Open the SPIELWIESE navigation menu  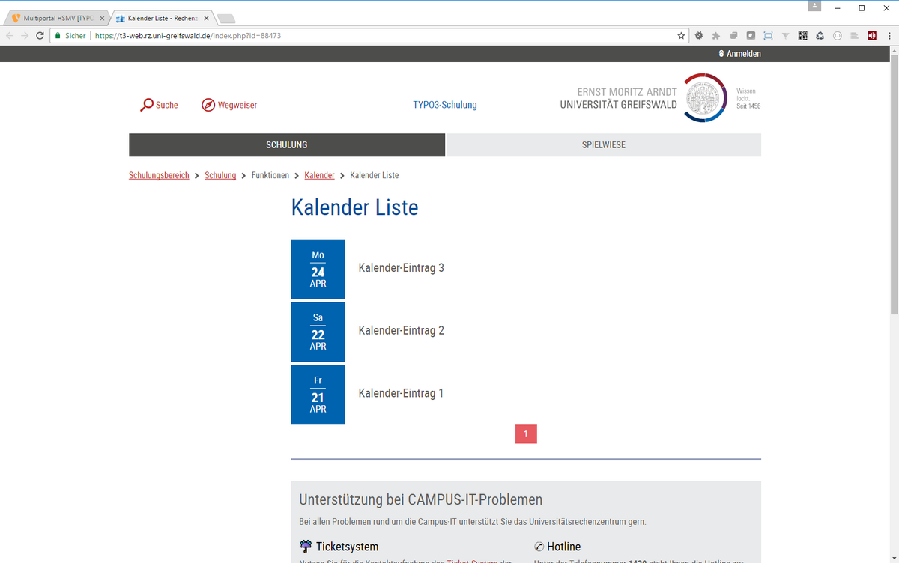pos(604,145)
